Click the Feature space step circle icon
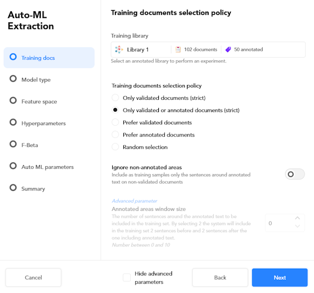 tap(13, 100)
